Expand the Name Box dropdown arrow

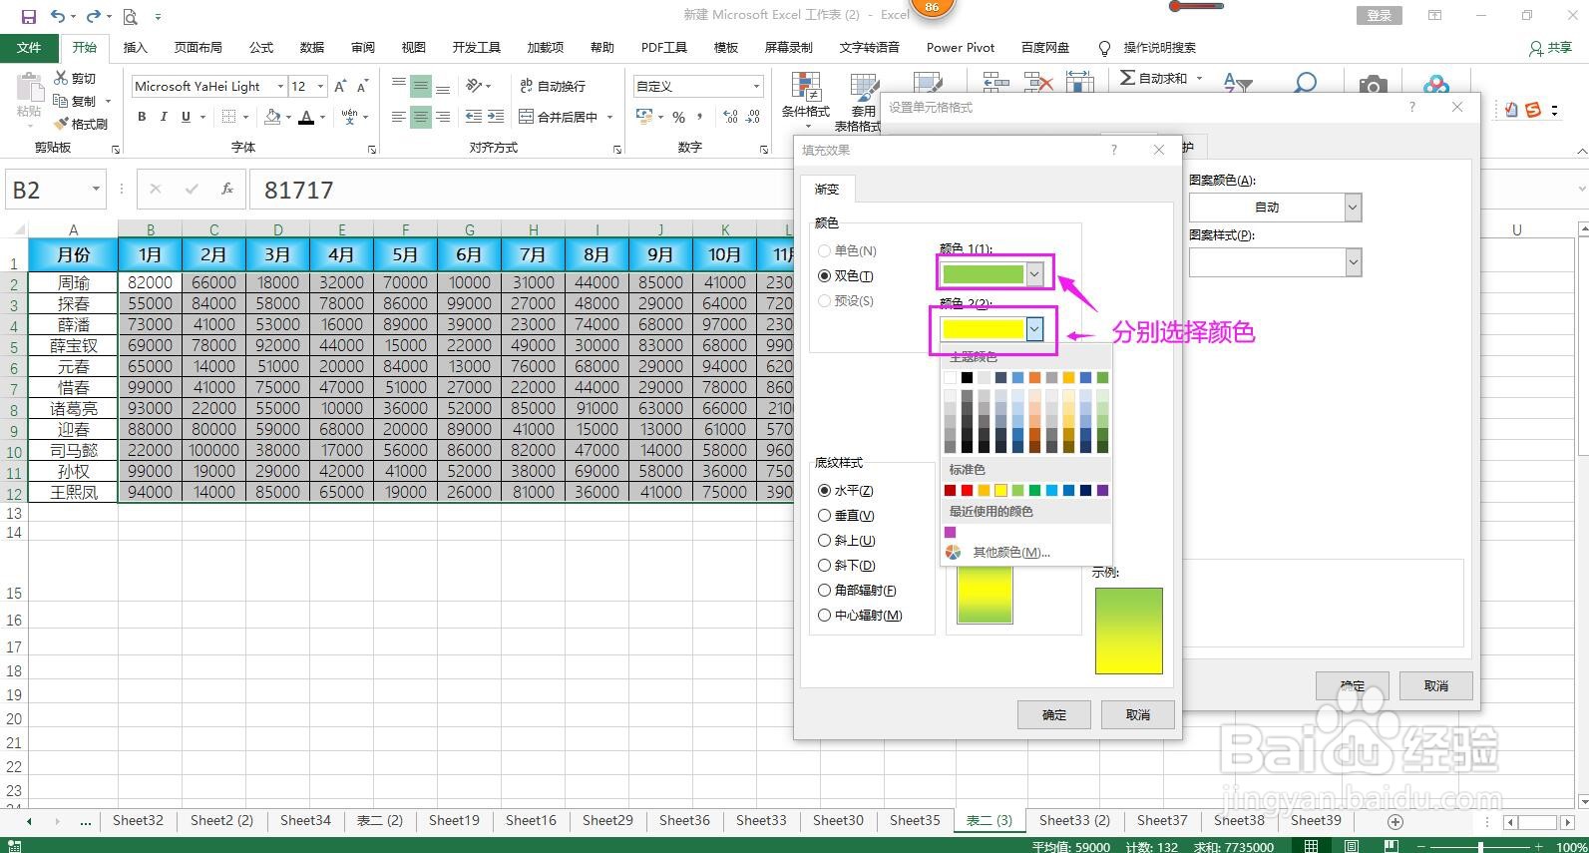pyautogui.click(x=96, y=189)
